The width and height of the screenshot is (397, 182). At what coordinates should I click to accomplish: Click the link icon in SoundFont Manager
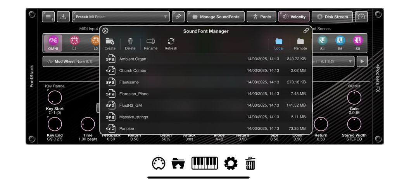point(306,31)
